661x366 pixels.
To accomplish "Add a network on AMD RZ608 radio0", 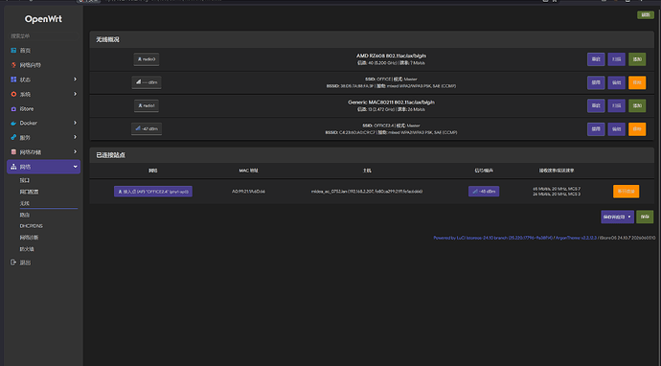I will (x=637, y=59).
